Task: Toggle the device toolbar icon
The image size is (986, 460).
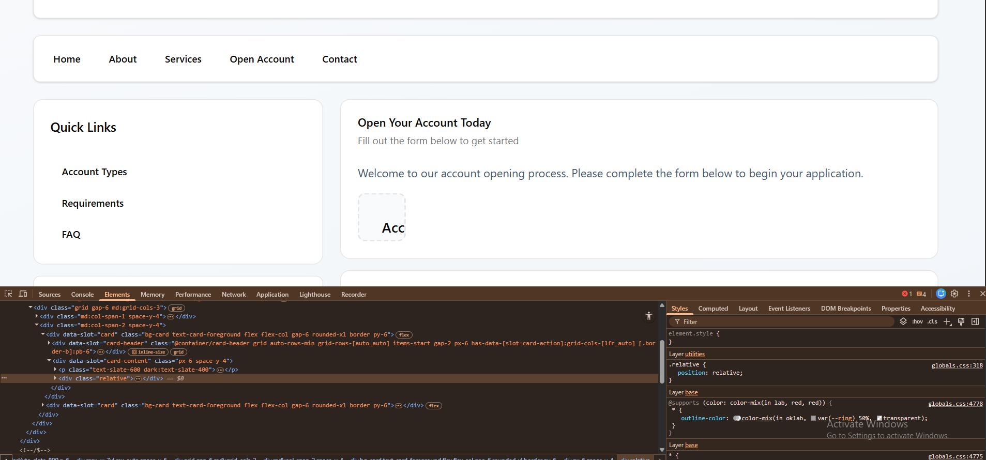Action: (23, 294)
